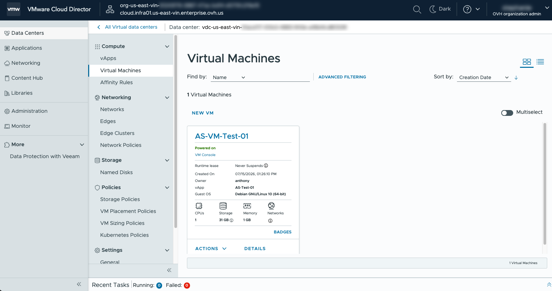Collapse the main left sidebar

click(79, 284)
